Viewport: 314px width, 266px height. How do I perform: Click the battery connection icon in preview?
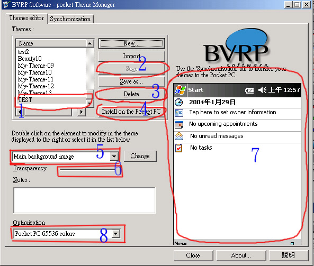[249, 90]
